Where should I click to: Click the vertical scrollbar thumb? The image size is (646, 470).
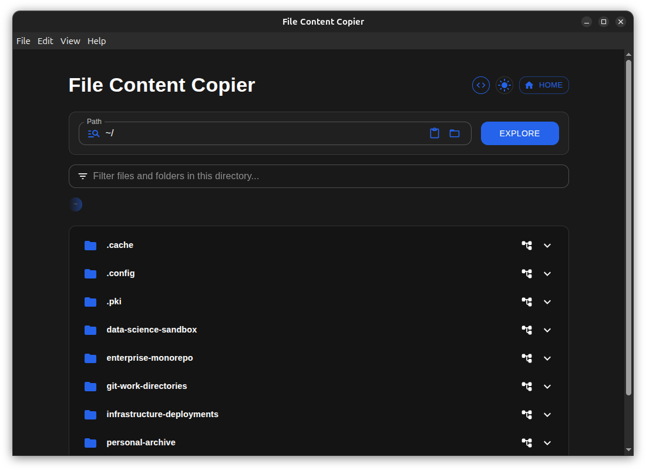click(628, 227)
